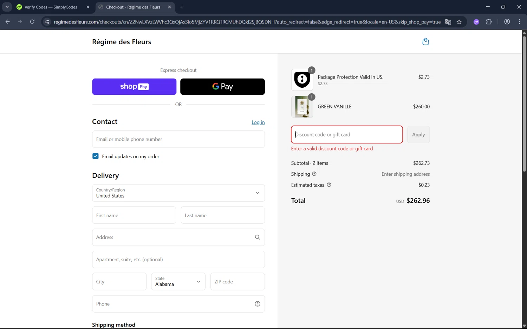Screen dimensions: 527x329
Task: Bookmark this page with the star
Action: pyautogui.click(x=459, y=22)
